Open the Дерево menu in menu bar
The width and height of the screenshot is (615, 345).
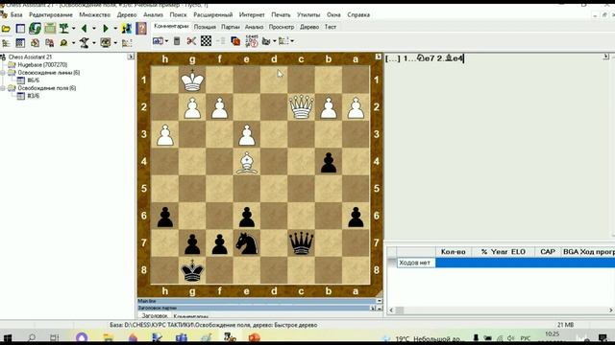coord(127,14)
